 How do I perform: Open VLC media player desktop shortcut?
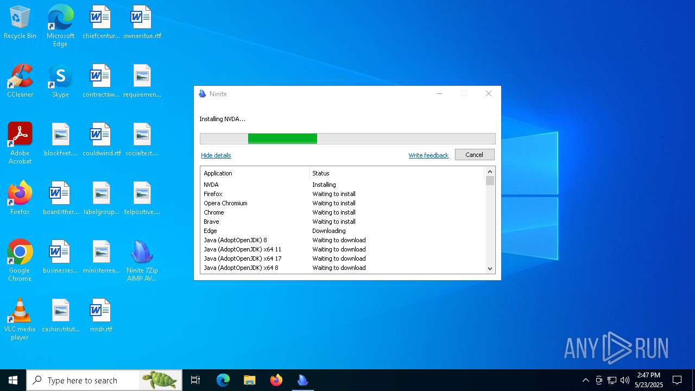click(x=20, y=319)
